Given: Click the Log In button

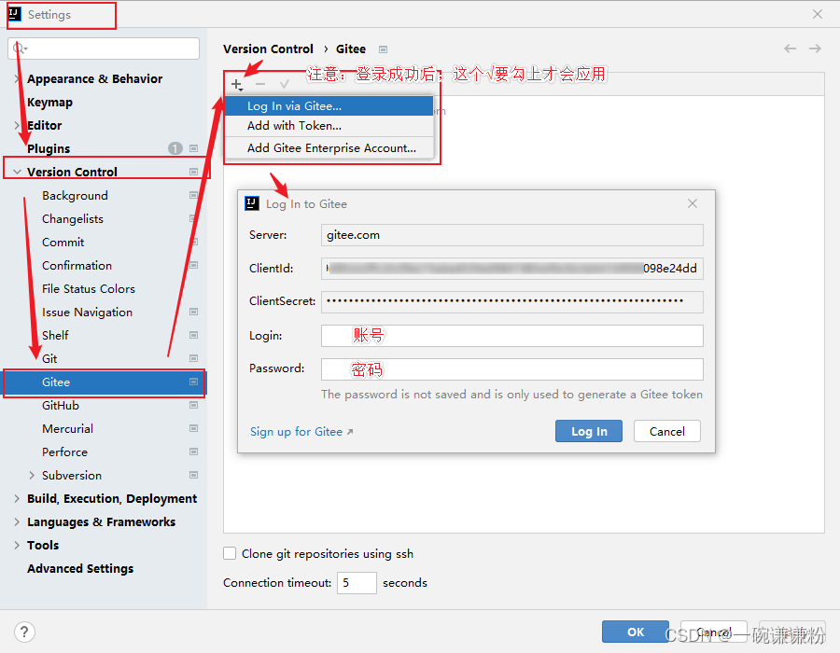Looking at the screenshot, I should (x=589, y=431).
